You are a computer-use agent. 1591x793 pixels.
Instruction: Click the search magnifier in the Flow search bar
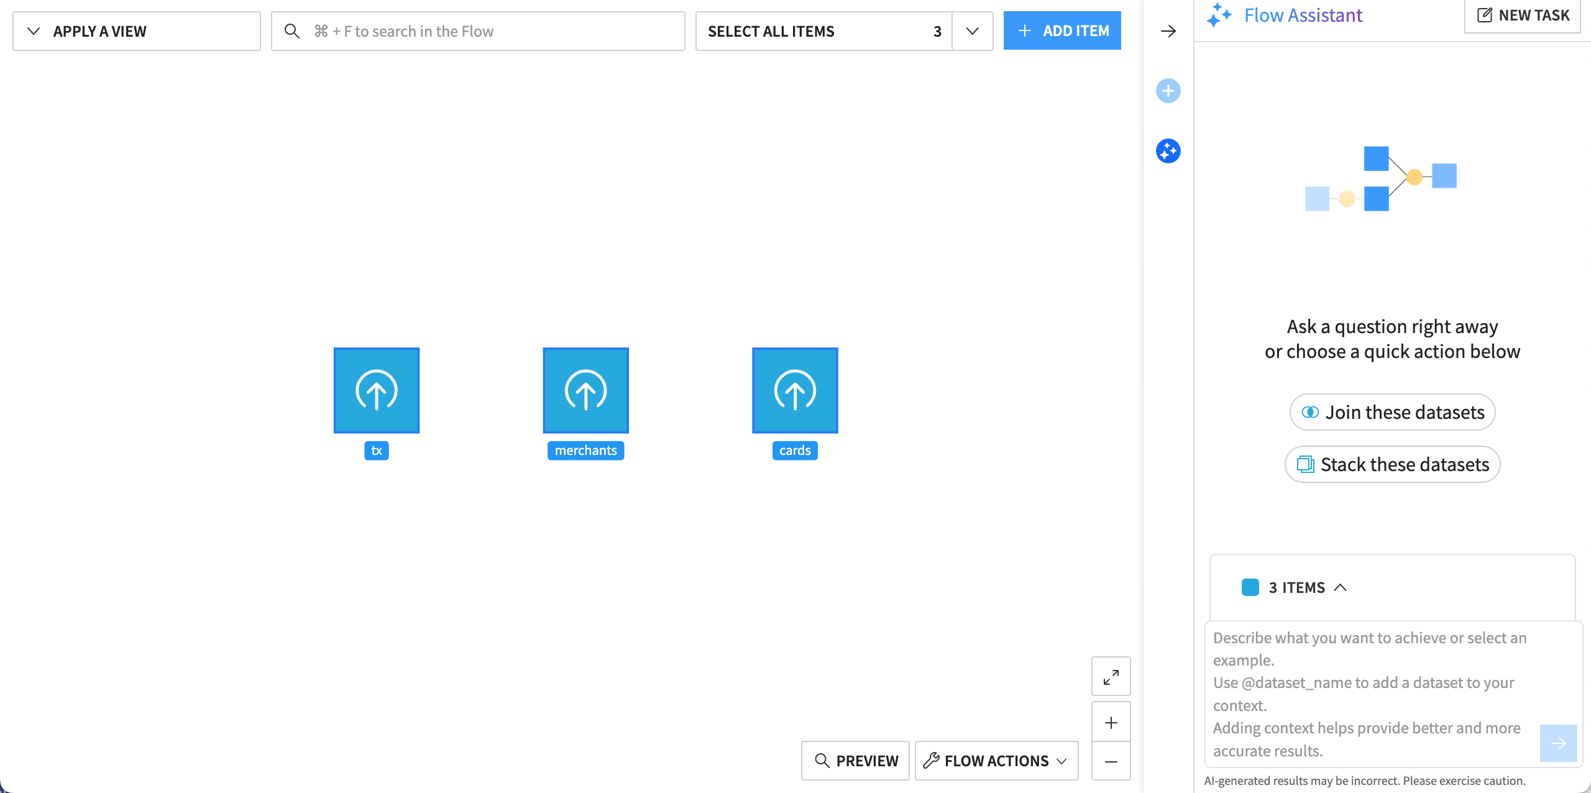[x=293, y=30]
